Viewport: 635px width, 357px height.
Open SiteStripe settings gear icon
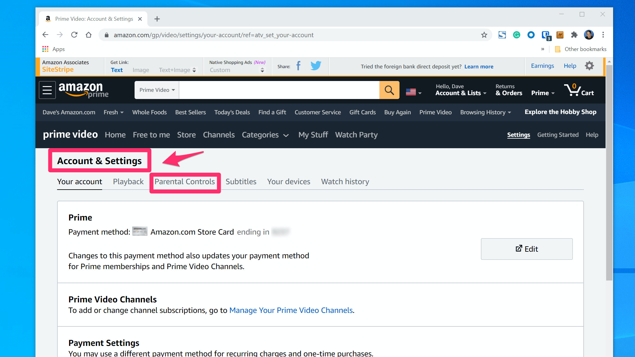tap(589, 66)
